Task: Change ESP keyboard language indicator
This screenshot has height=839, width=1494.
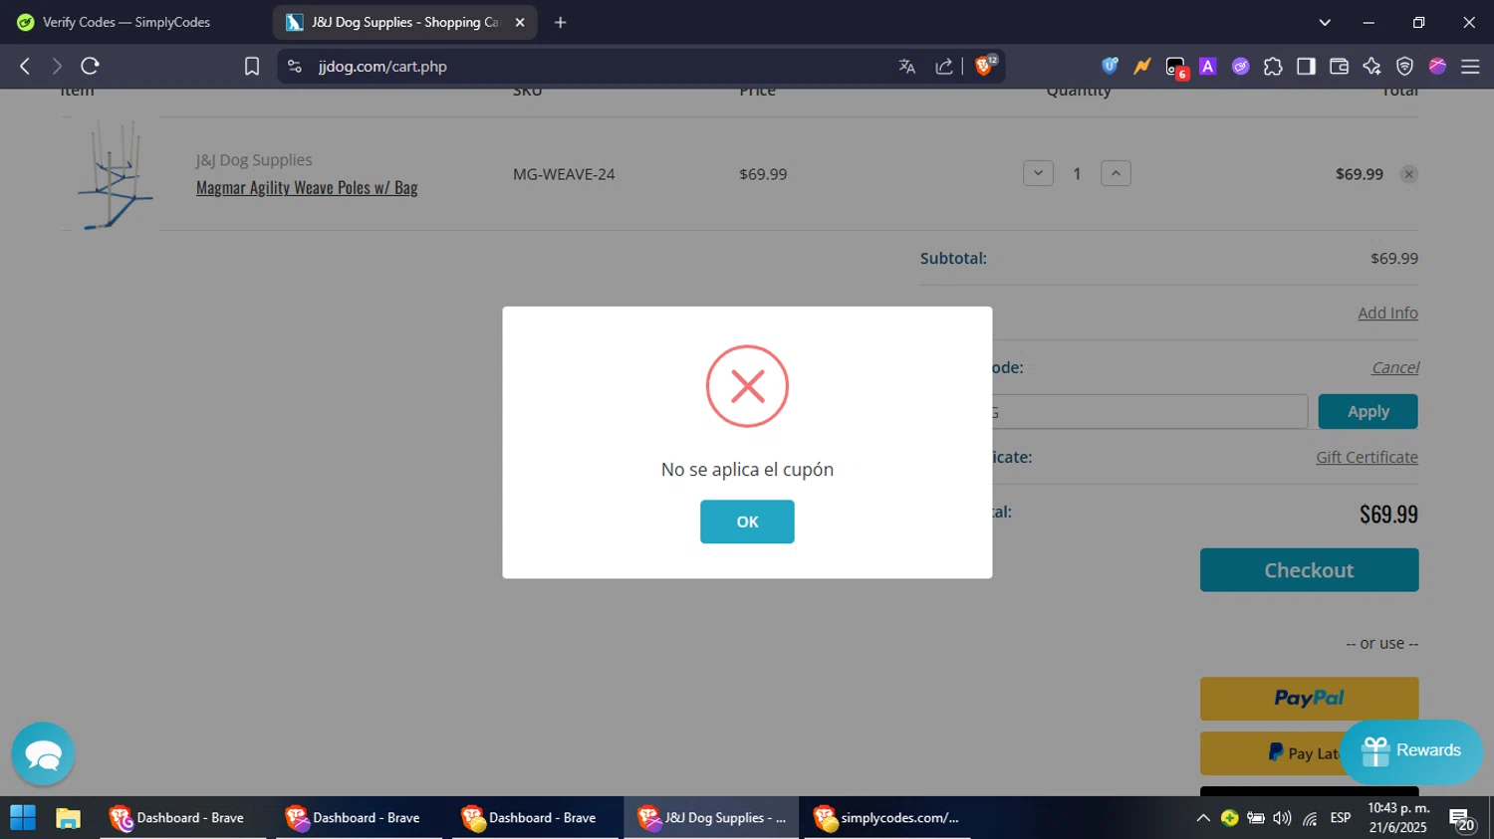Action: click(1341, 818)
